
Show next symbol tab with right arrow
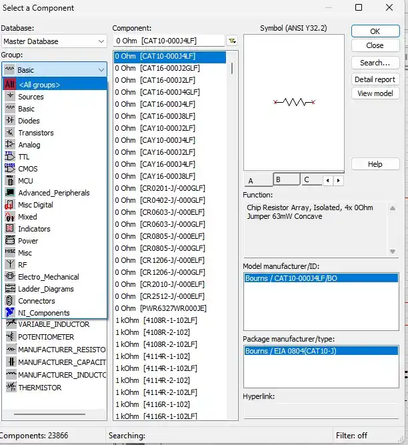click(x=338, y=180)
